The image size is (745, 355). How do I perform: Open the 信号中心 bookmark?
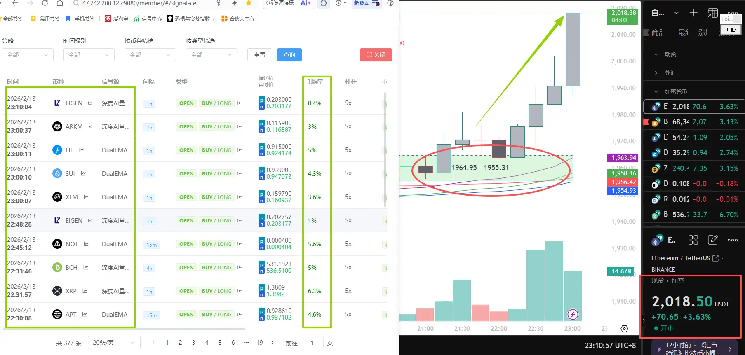[x=148, y=19]
